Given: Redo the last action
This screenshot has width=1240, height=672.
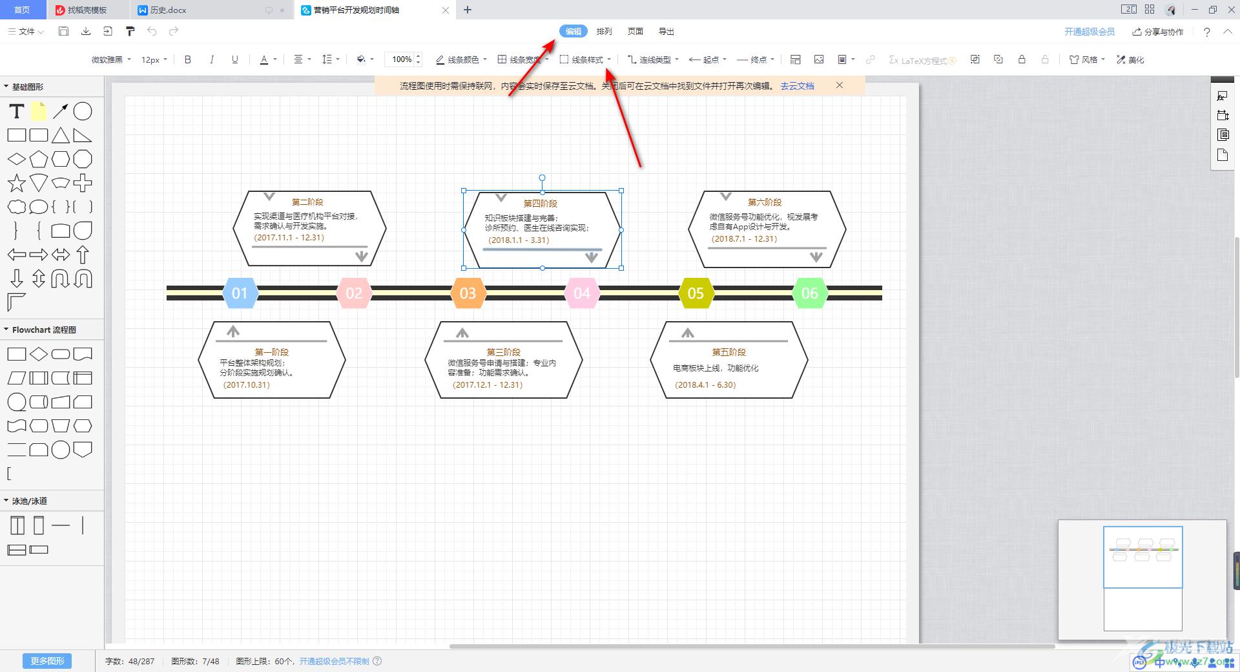Looking at the screenshot, I should (174, 31).
